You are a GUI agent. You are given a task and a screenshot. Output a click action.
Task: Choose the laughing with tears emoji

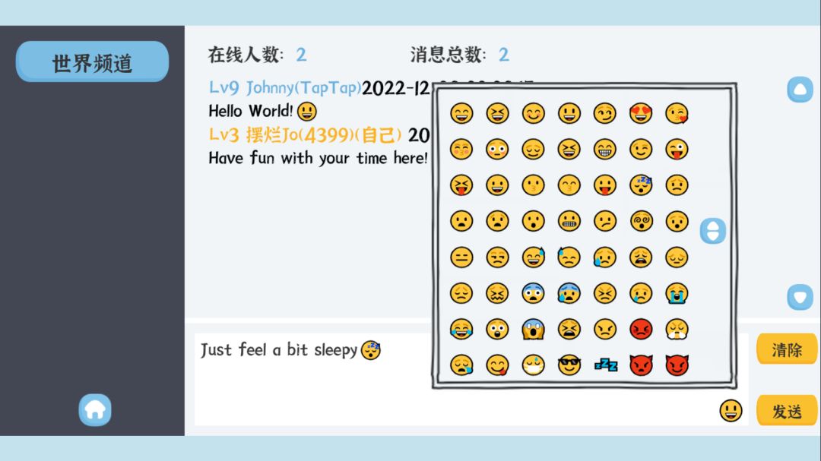(x=462, y=329)
